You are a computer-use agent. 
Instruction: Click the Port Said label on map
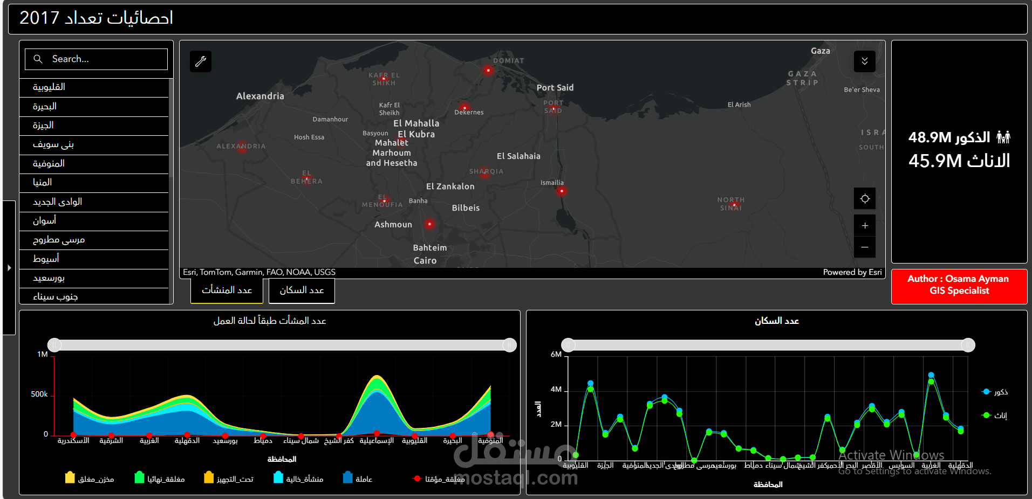(x=555, y=88)
